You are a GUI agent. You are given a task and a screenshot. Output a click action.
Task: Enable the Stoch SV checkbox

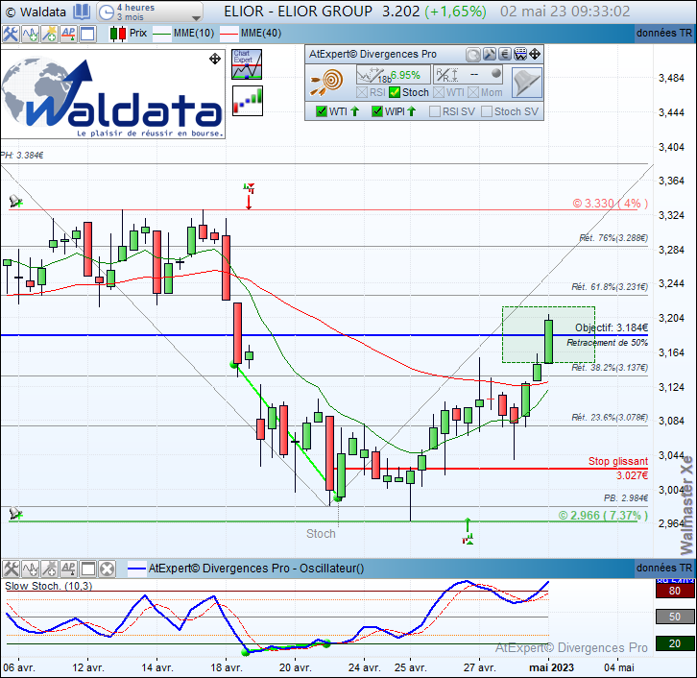coord(487,111)
